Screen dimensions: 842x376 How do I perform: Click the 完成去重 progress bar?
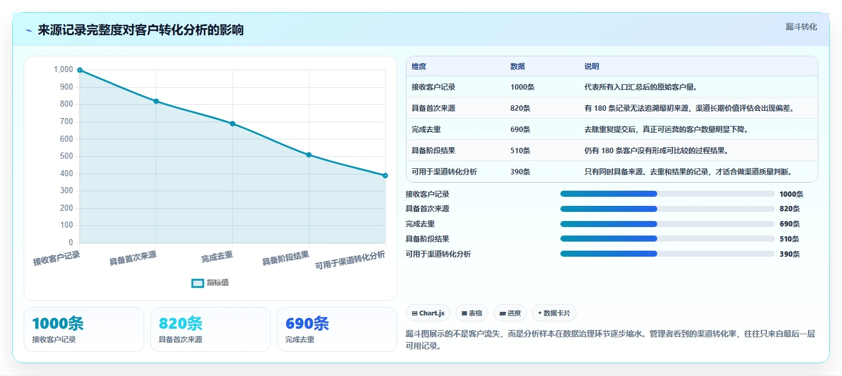pos(668,224)
